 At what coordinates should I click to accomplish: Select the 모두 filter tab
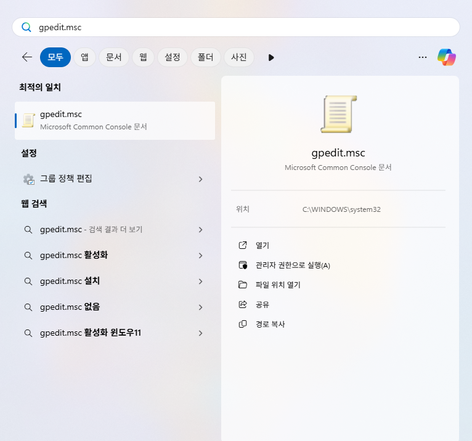(x=55, y=57)
